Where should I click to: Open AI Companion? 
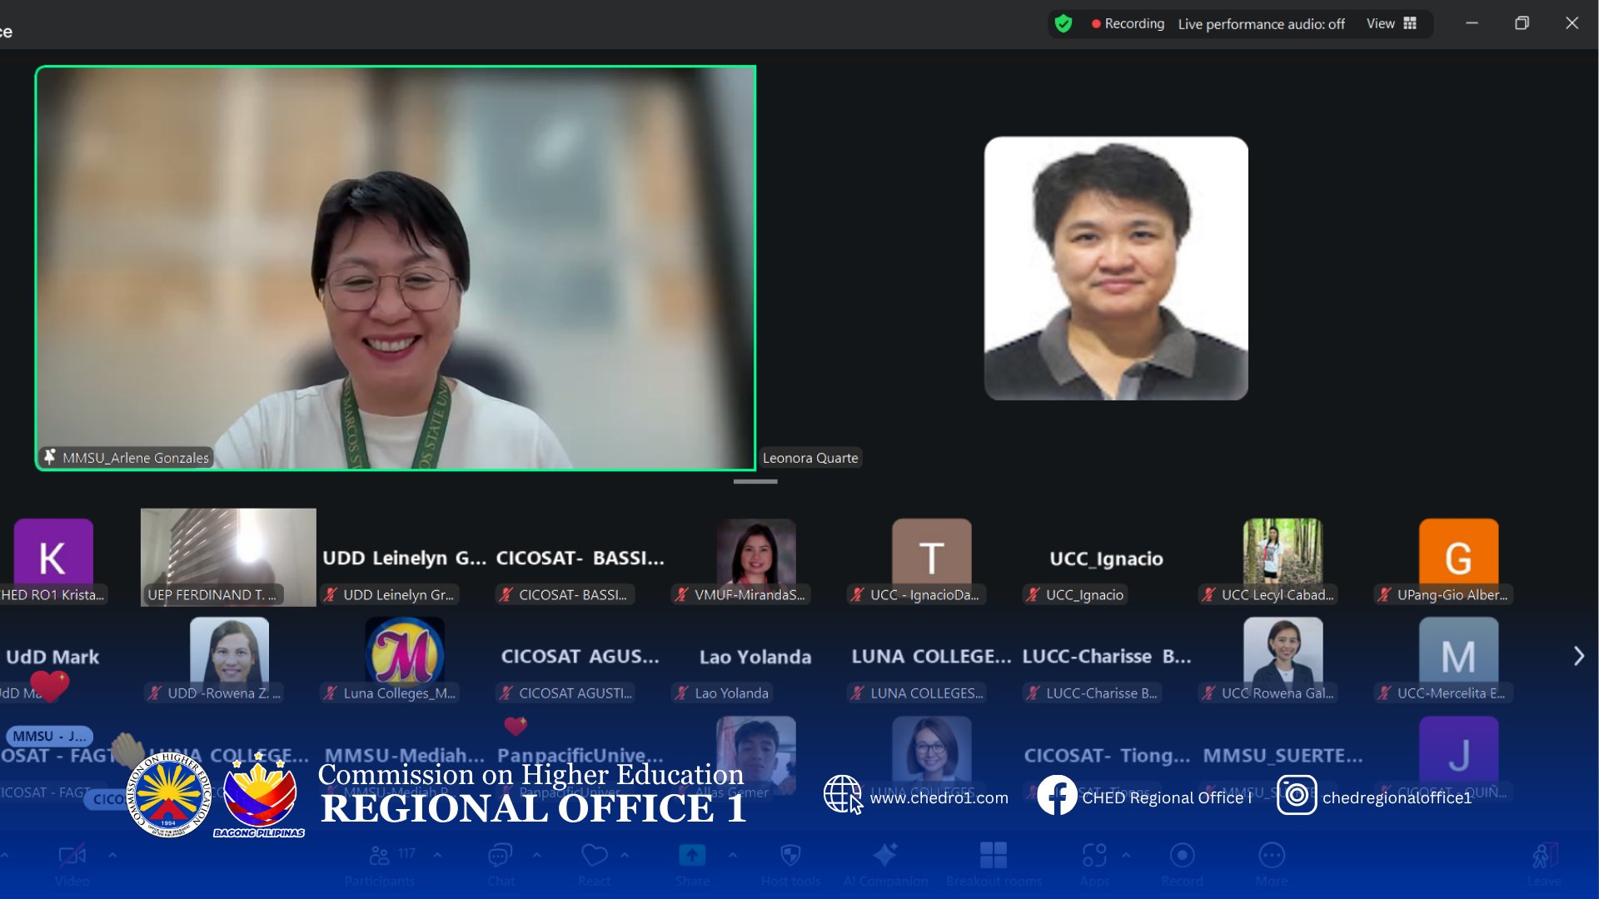(x=885, y=856)
